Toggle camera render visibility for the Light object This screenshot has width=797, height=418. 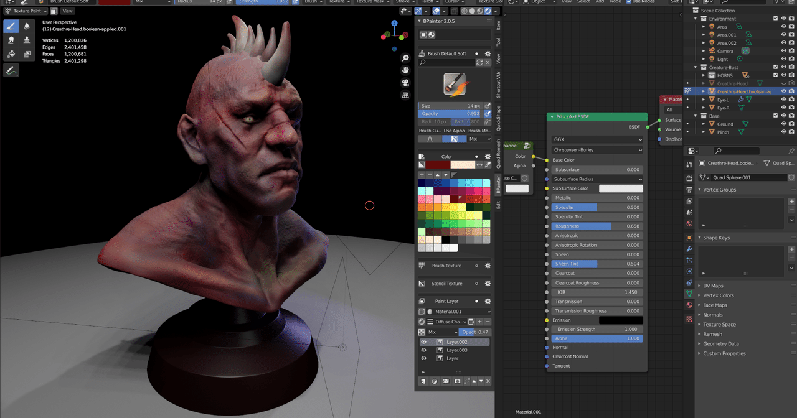(791, 58)
